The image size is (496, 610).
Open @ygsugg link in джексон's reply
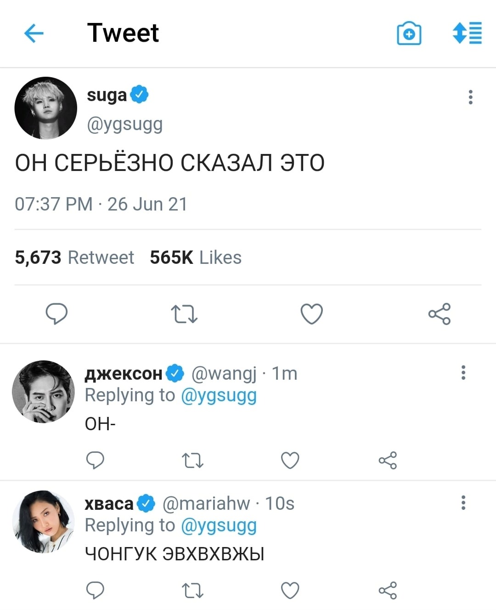pos(219,395)
